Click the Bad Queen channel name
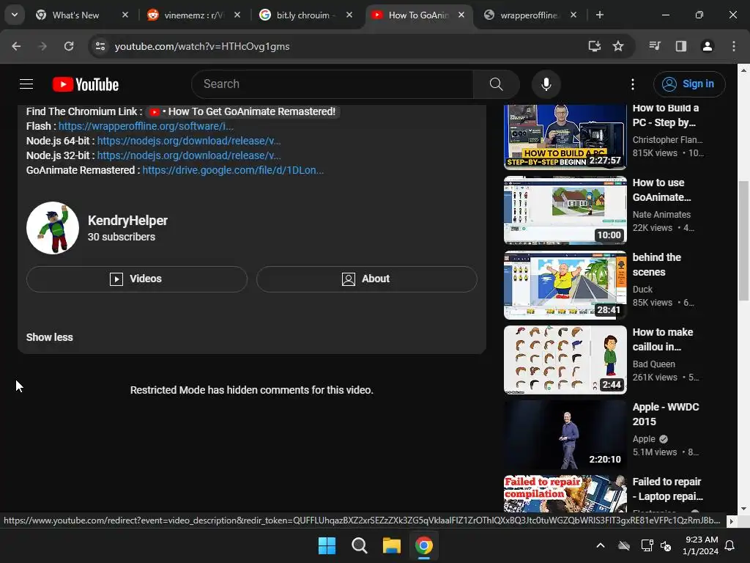 tap(654, 364)
